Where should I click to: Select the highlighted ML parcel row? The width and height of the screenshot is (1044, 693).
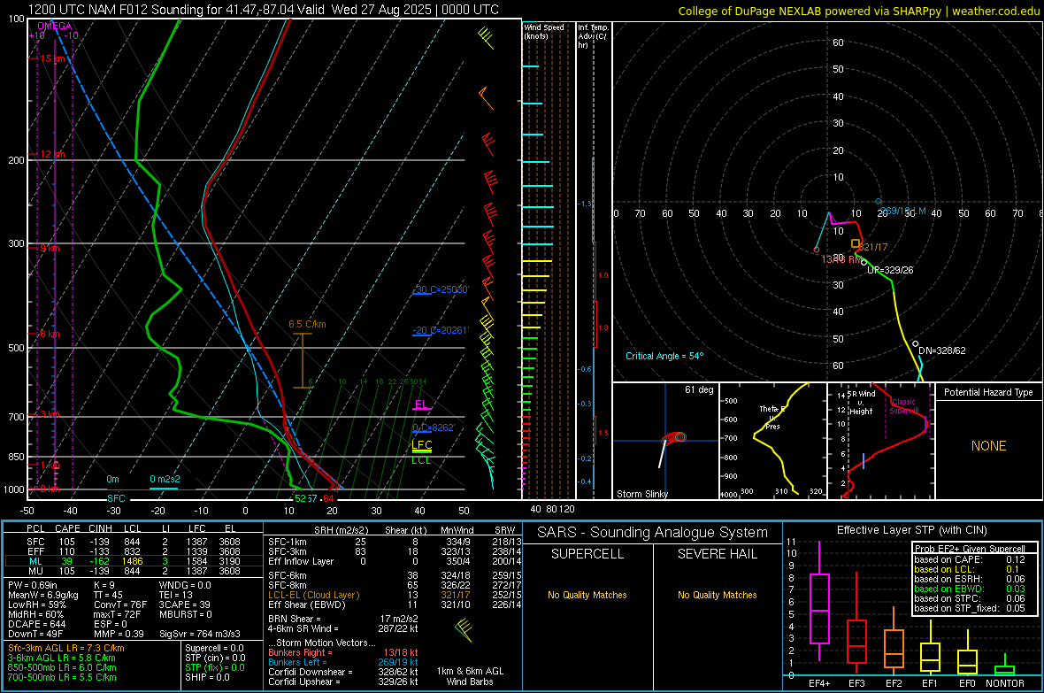click(x=134, y=561)
